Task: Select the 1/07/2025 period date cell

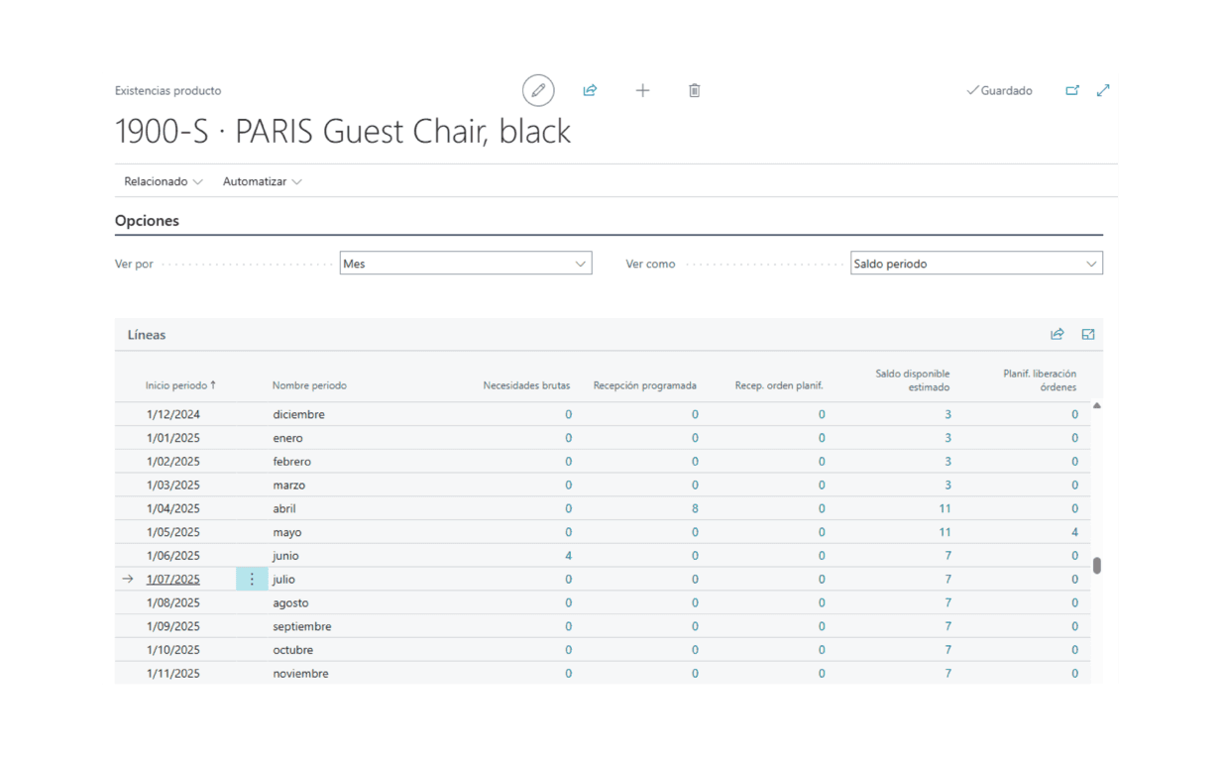Action: coord(173,580)
